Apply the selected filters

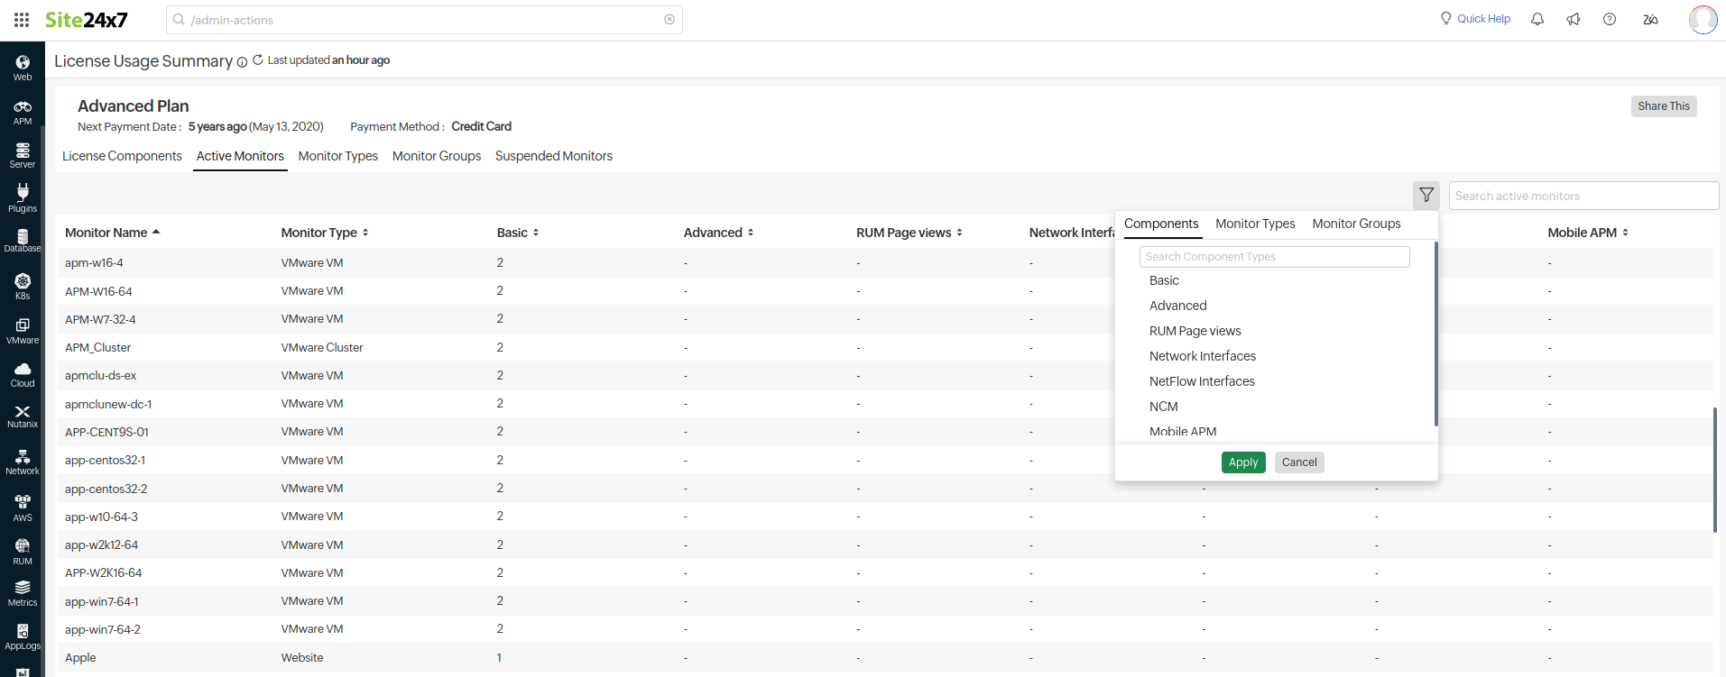(x=1242, y=462)
